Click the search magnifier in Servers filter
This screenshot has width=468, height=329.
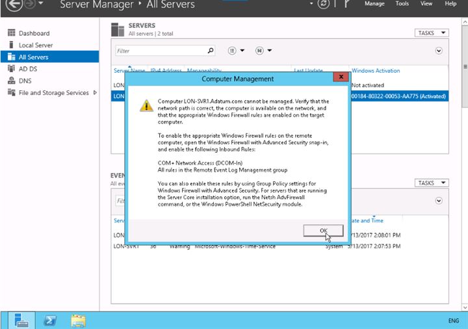[211, 51]
